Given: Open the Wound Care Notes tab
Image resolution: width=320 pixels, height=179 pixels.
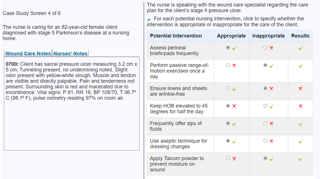Looking at the screenshot, I should (28, 53).
